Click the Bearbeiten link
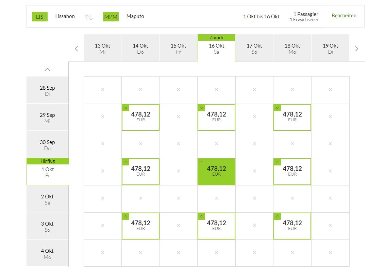The image size is (386, 267). 344,16
